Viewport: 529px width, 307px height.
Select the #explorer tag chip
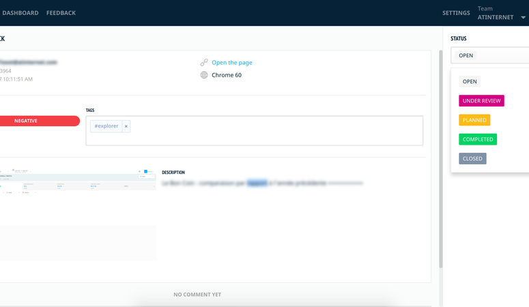(106, 126)
